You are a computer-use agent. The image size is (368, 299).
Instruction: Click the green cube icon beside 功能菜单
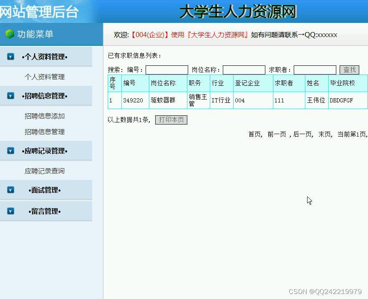click(x=10, y=34)
